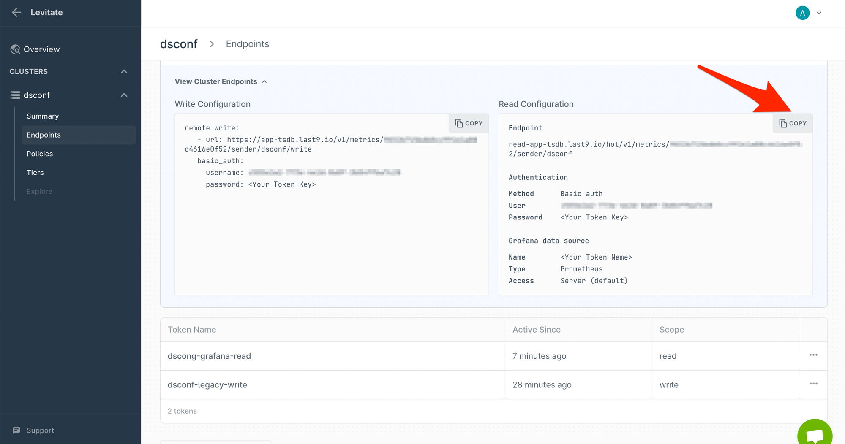Viewport: 845px width, 444px height.
Task: Click the Write Configuration heading
Action: point(213,104)
